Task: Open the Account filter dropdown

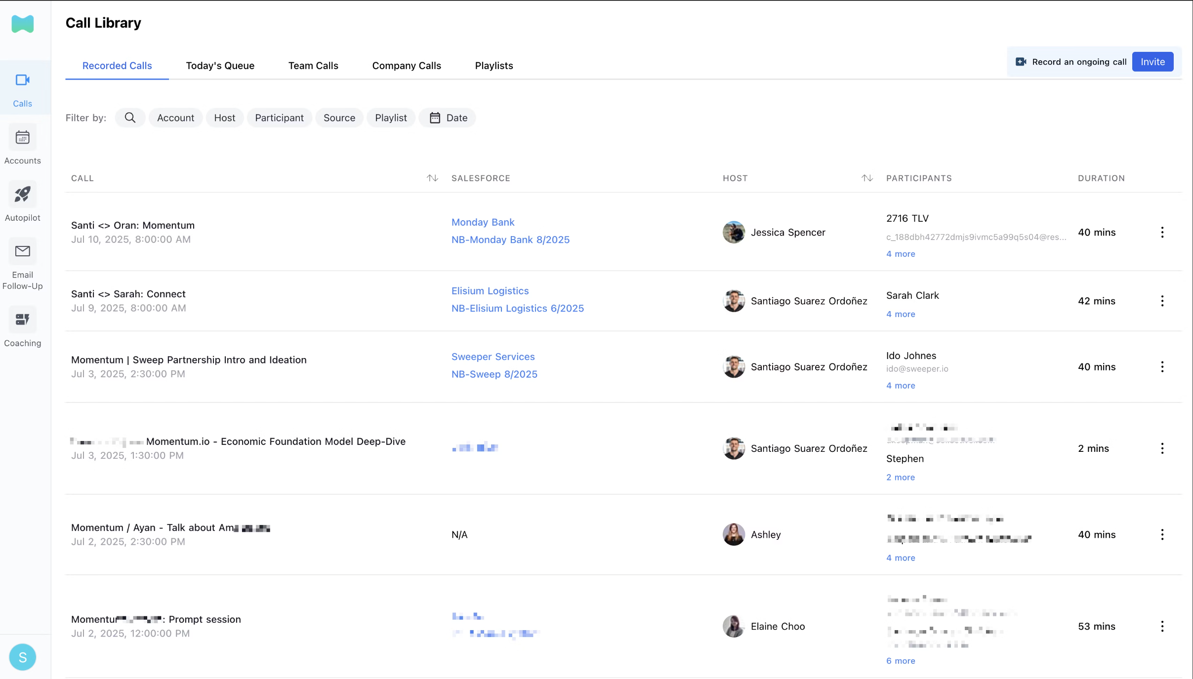Action: pyautogui.click(x=175, y=118)
